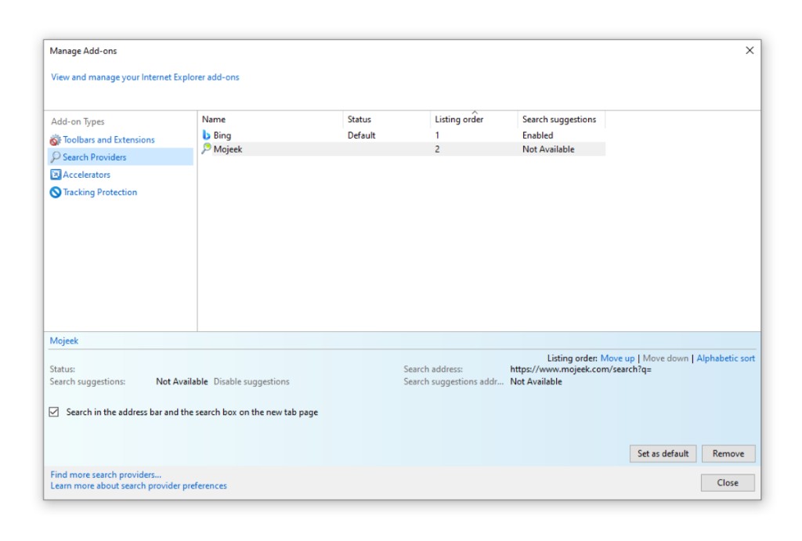Click the Mojeek magnifier icon in list
The height and width of the screenshot is (541, 802).
[x=206, y=149]
